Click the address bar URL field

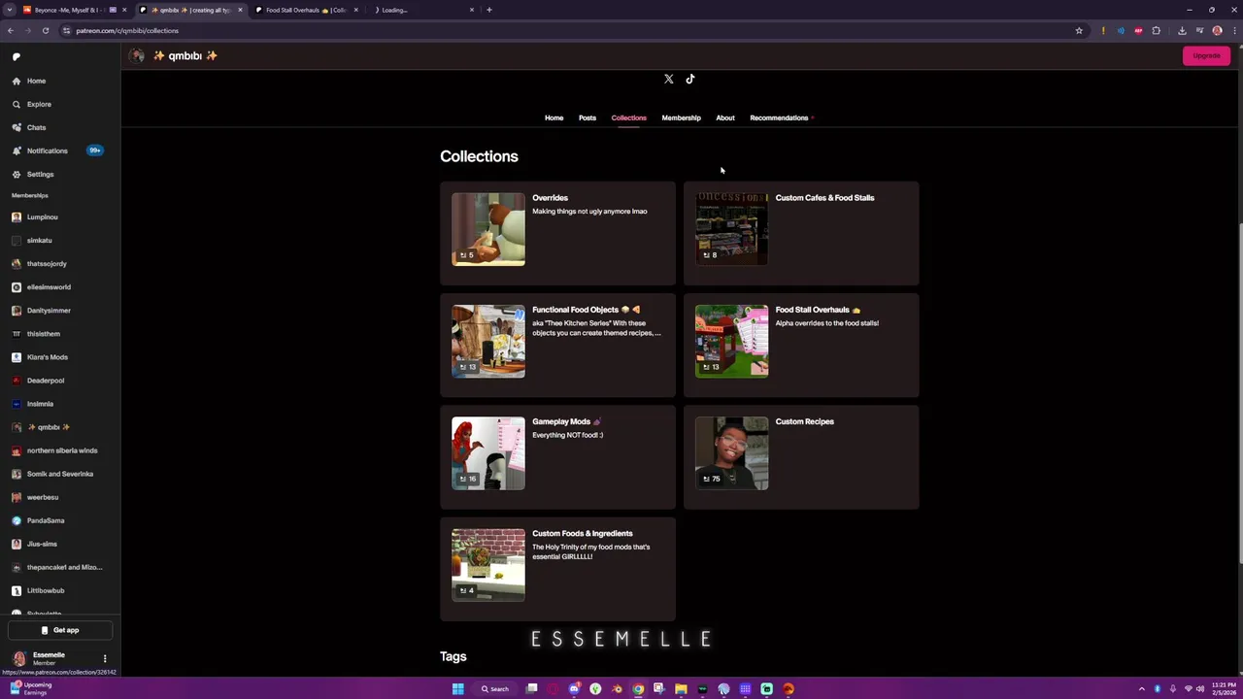point(573,30)
